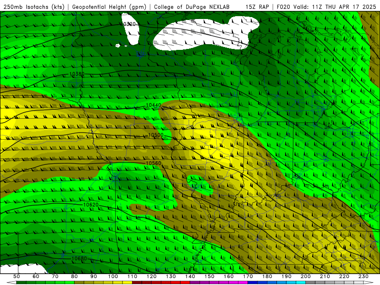380x285 pixels.
Task: Click the dark blue swatch just after 170
Action: 253,283
